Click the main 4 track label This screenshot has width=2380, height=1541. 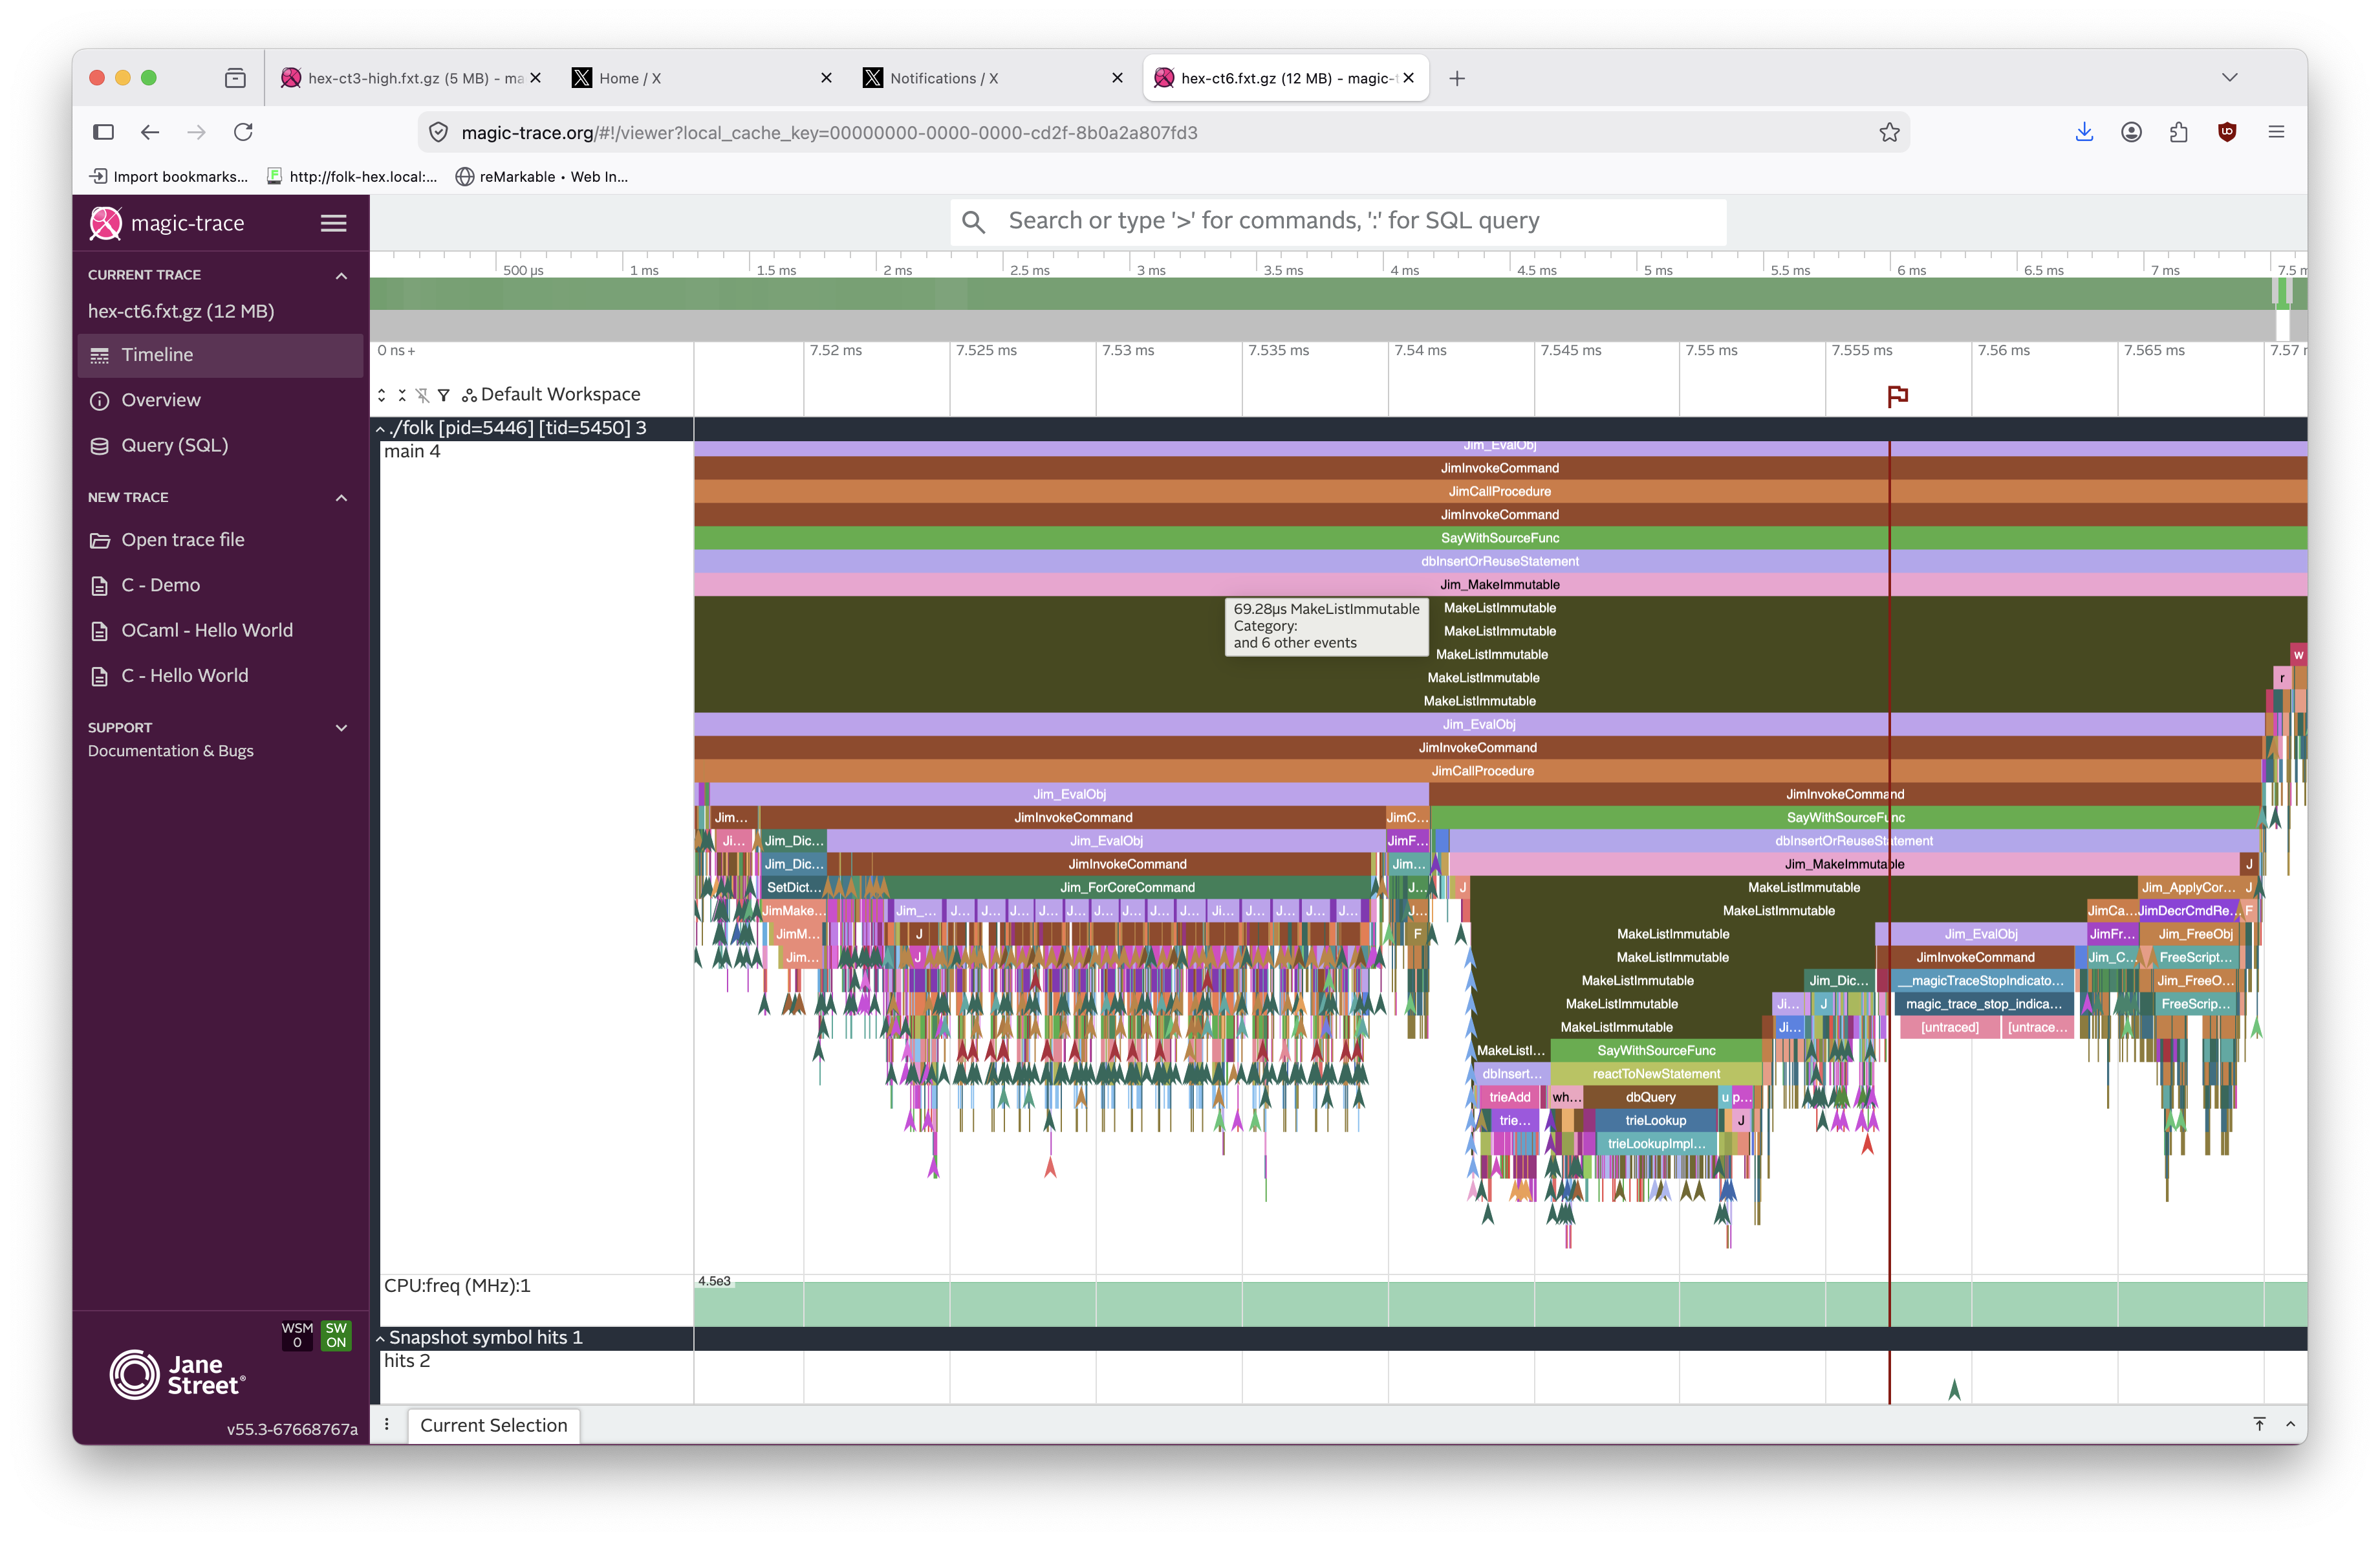[x=412, y=452]
